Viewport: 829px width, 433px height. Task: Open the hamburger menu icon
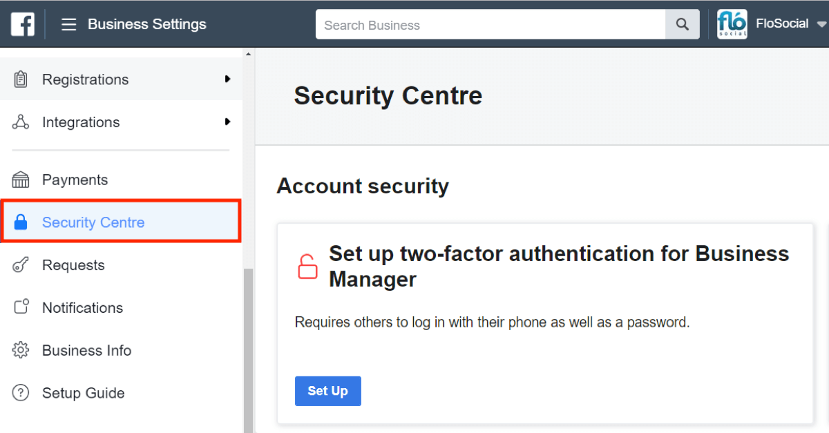pyautogui.click(x=68, y=25)
